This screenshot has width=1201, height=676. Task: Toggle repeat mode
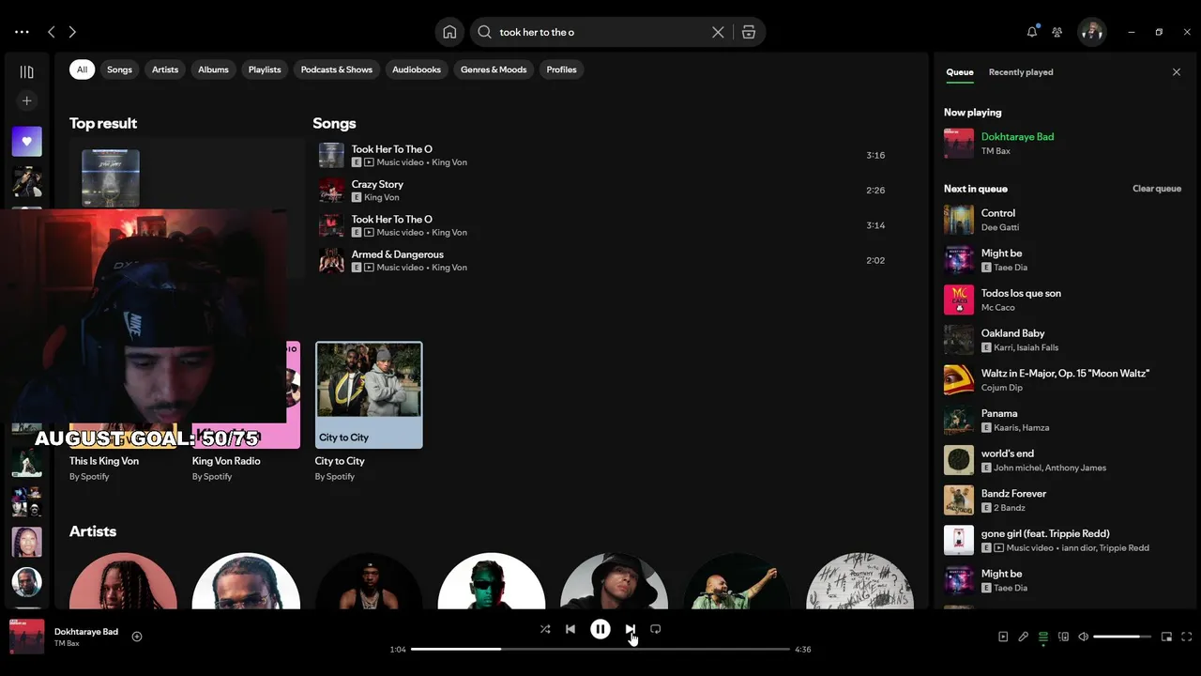click(656, 629)
